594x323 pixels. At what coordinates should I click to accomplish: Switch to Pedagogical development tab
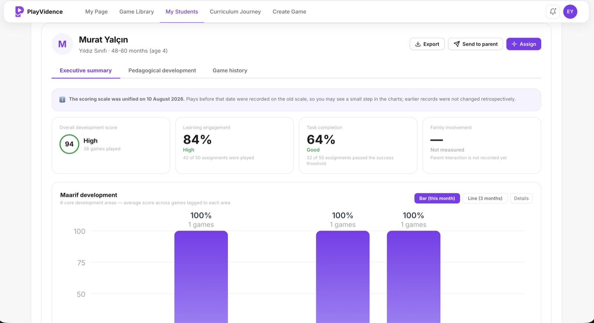click(162, 70)
